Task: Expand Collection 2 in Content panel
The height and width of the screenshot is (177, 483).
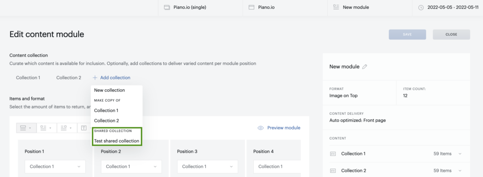Action: pyautogui.click(x=460, y=170)
